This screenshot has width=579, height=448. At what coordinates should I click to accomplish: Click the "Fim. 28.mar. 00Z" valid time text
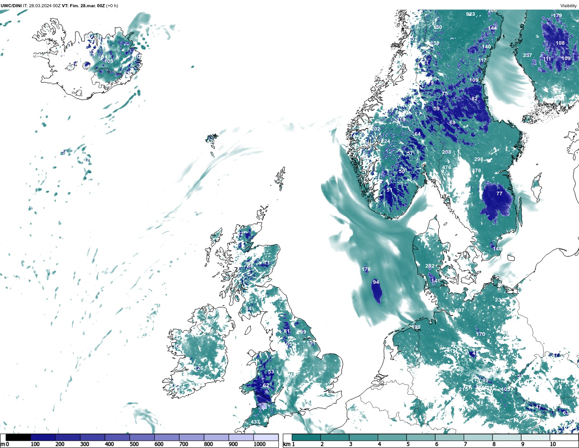click(x=87, y=6)
